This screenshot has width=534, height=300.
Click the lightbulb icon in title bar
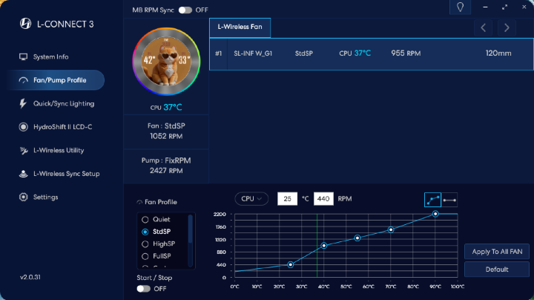pos(460,7)
